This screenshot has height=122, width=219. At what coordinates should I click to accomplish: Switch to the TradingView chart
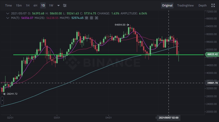tap(185, 5)
